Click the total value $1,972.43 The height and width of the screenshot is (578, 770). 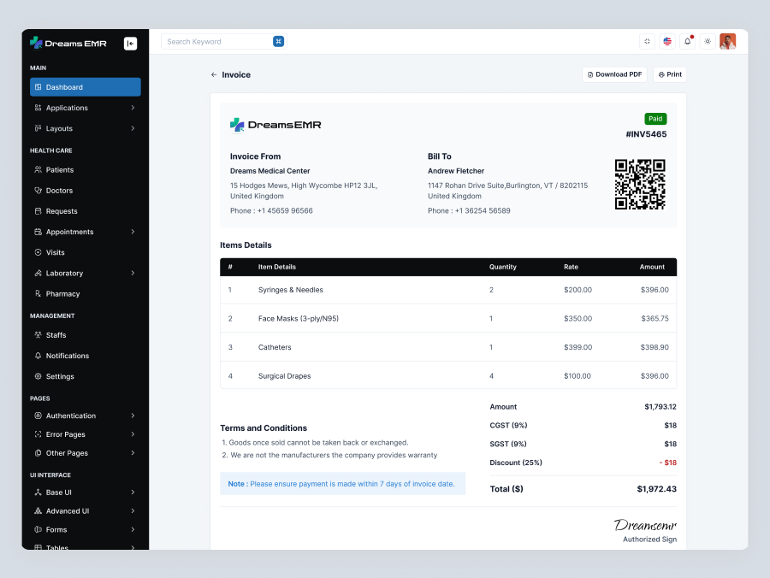656,489
